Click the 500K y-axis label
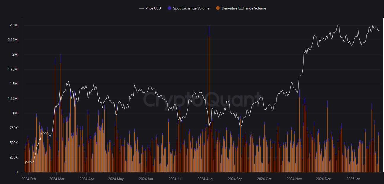 pyautogui.click(x=13, y=143)
